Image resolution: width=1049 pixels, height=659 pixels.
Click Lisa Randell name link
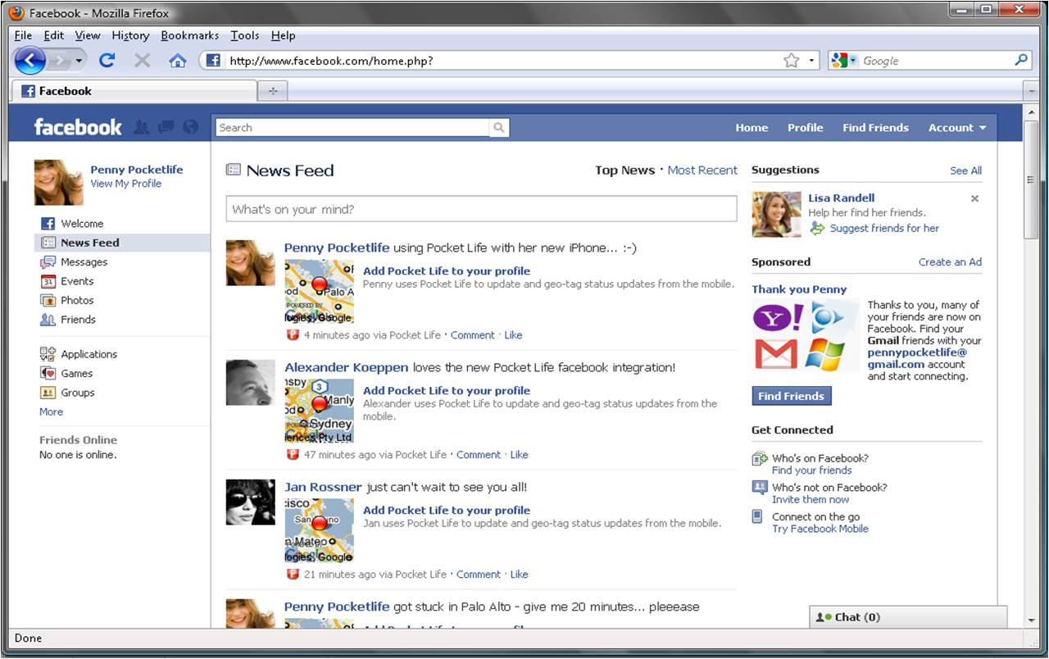(841, 198)
